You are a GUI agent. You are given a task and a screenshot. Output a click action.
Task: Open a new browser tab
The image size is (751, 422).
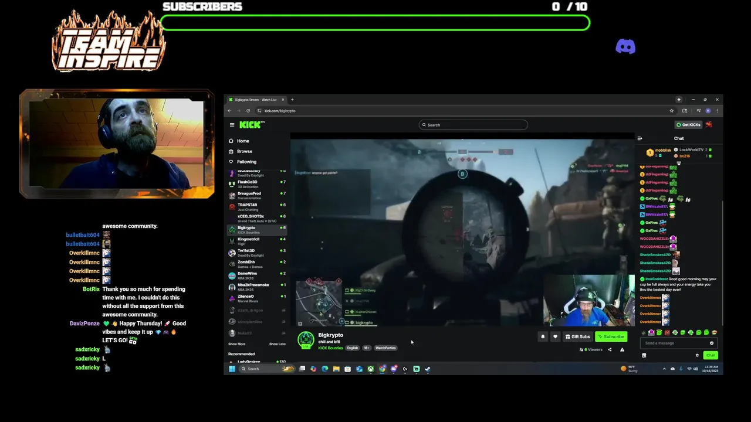tap(292, 100)
